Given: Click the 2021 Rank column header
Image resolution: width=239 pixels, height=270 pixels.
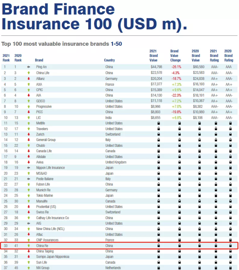Looking at the screenshot, I should click(x=6, y=58).
